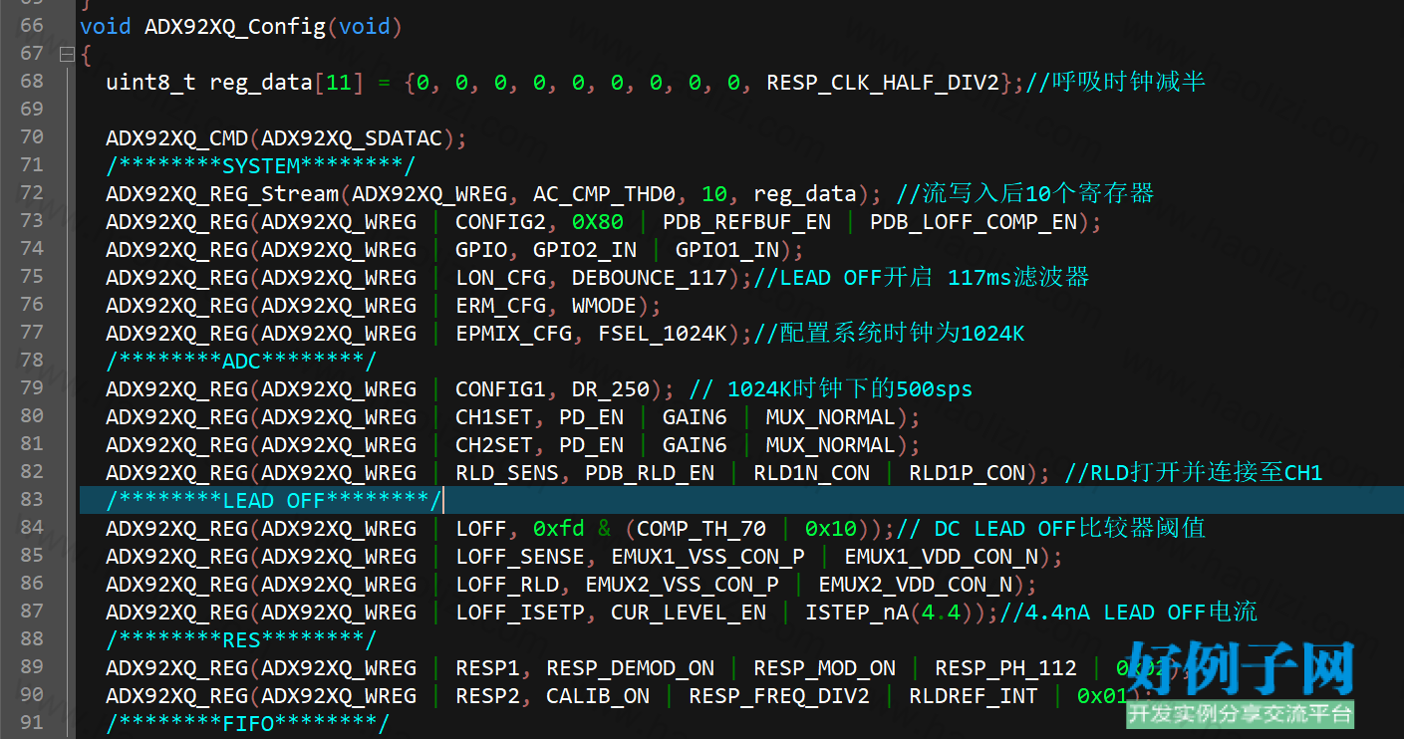Click the SYSTEM section comment
This screenshot has width=1404, height=739.
[261, 165]
